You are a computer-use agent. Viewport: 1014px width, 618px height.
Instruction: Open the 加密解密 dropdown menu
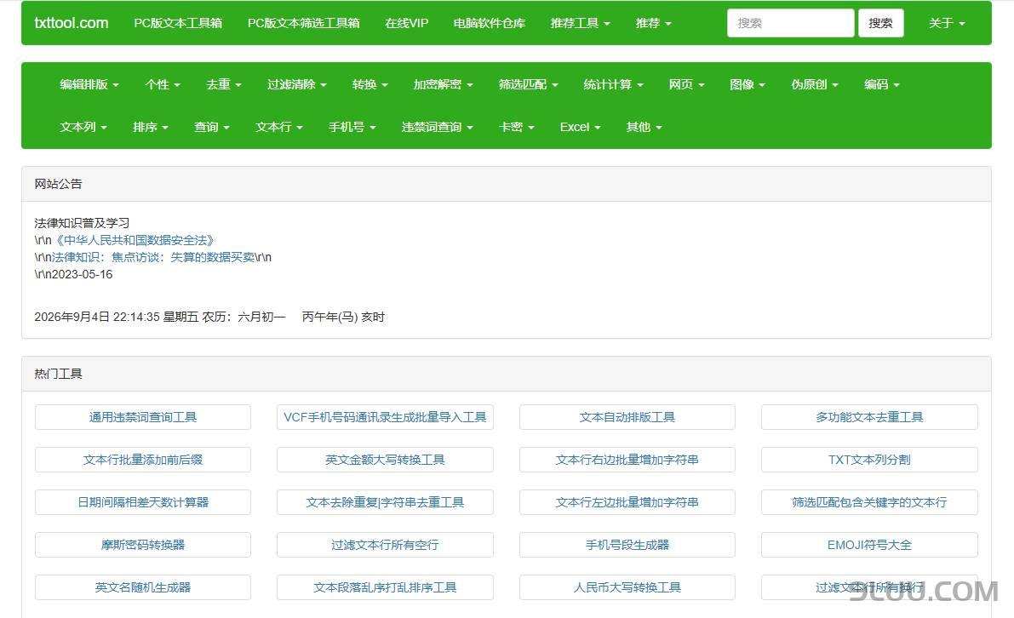(x=443, y=84)
